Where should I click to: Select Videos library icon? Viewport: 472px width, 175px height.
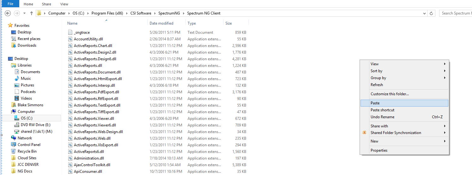tap(17, 98)
